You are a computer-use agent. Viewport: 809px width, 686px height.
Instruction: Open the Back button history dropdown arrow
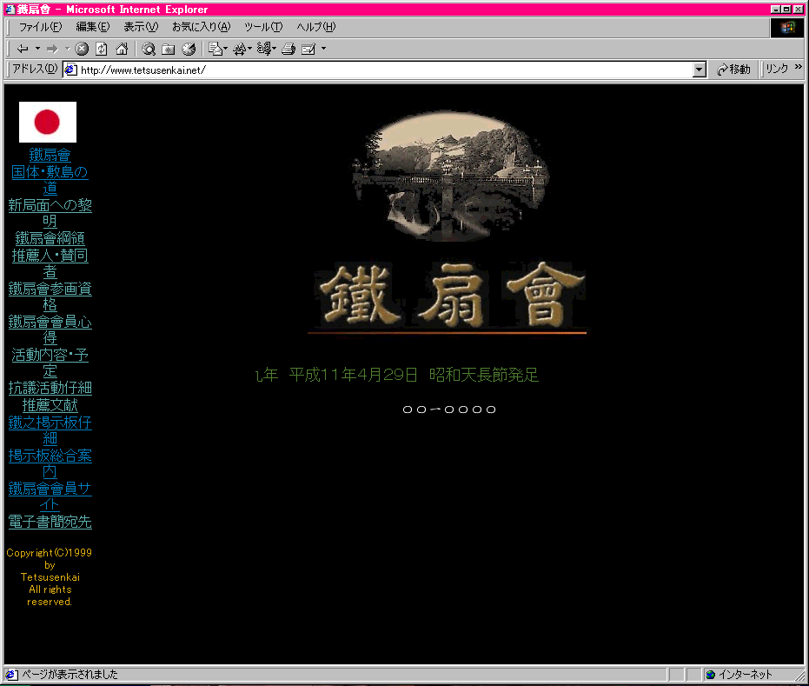tap(37, 49)
